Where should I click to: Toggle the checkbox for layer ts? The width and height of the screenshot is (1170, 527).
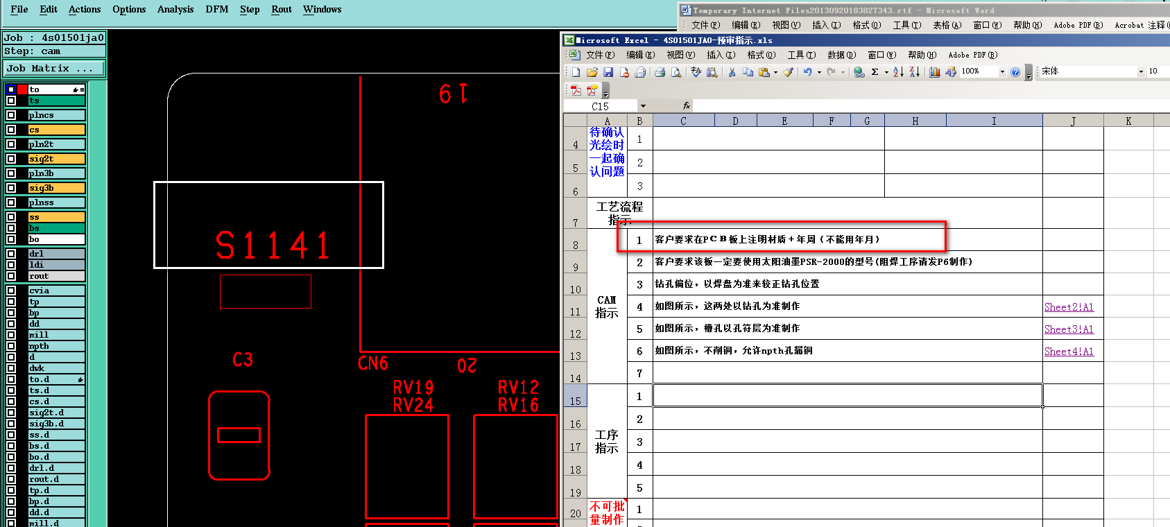[11, 101]
